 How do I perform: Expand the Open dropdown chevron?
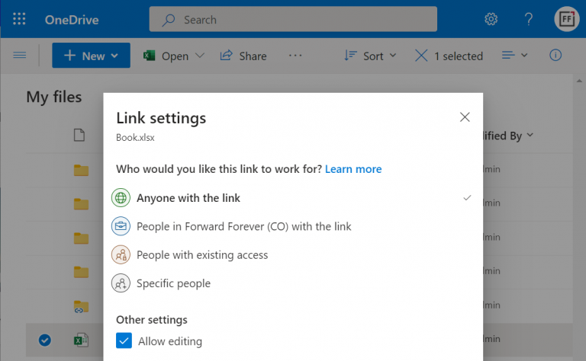200,56
